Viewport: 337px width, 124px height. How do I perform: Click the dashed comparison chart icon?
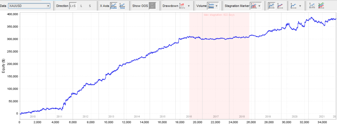pos(312,6)
